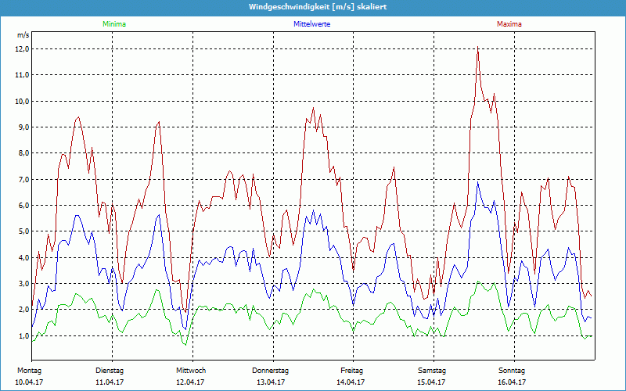Screen dimensions: 626x391
Task: Click the date 13.04.17
Action: pyautogui.click(x=271, y=382)
